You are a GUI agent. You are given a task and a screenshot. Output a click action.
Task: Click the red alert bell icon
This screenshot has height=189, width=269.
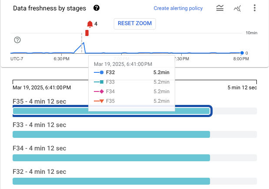click(90, 24)
